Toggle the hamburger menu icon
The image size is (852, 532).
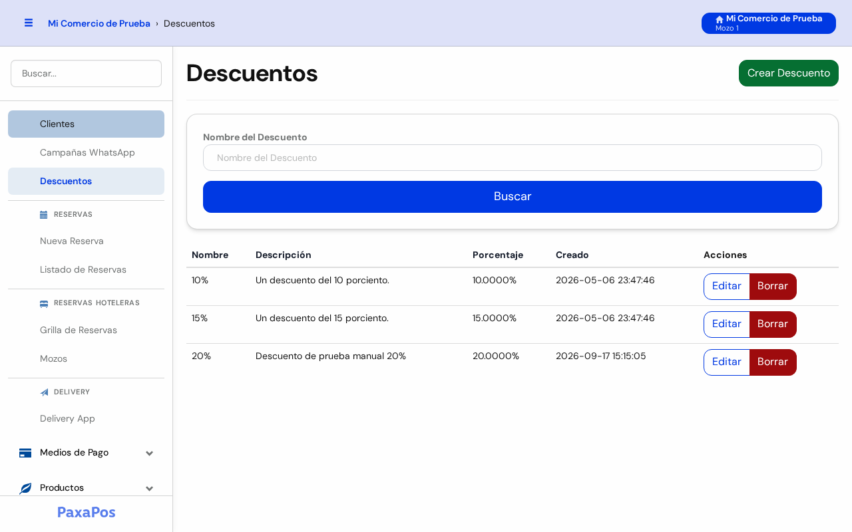tap(29, 23)
